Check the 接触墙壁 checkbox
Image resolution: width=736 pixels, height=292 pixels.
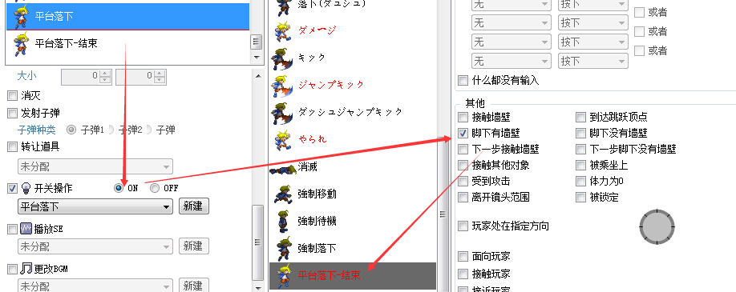point(463,117)
